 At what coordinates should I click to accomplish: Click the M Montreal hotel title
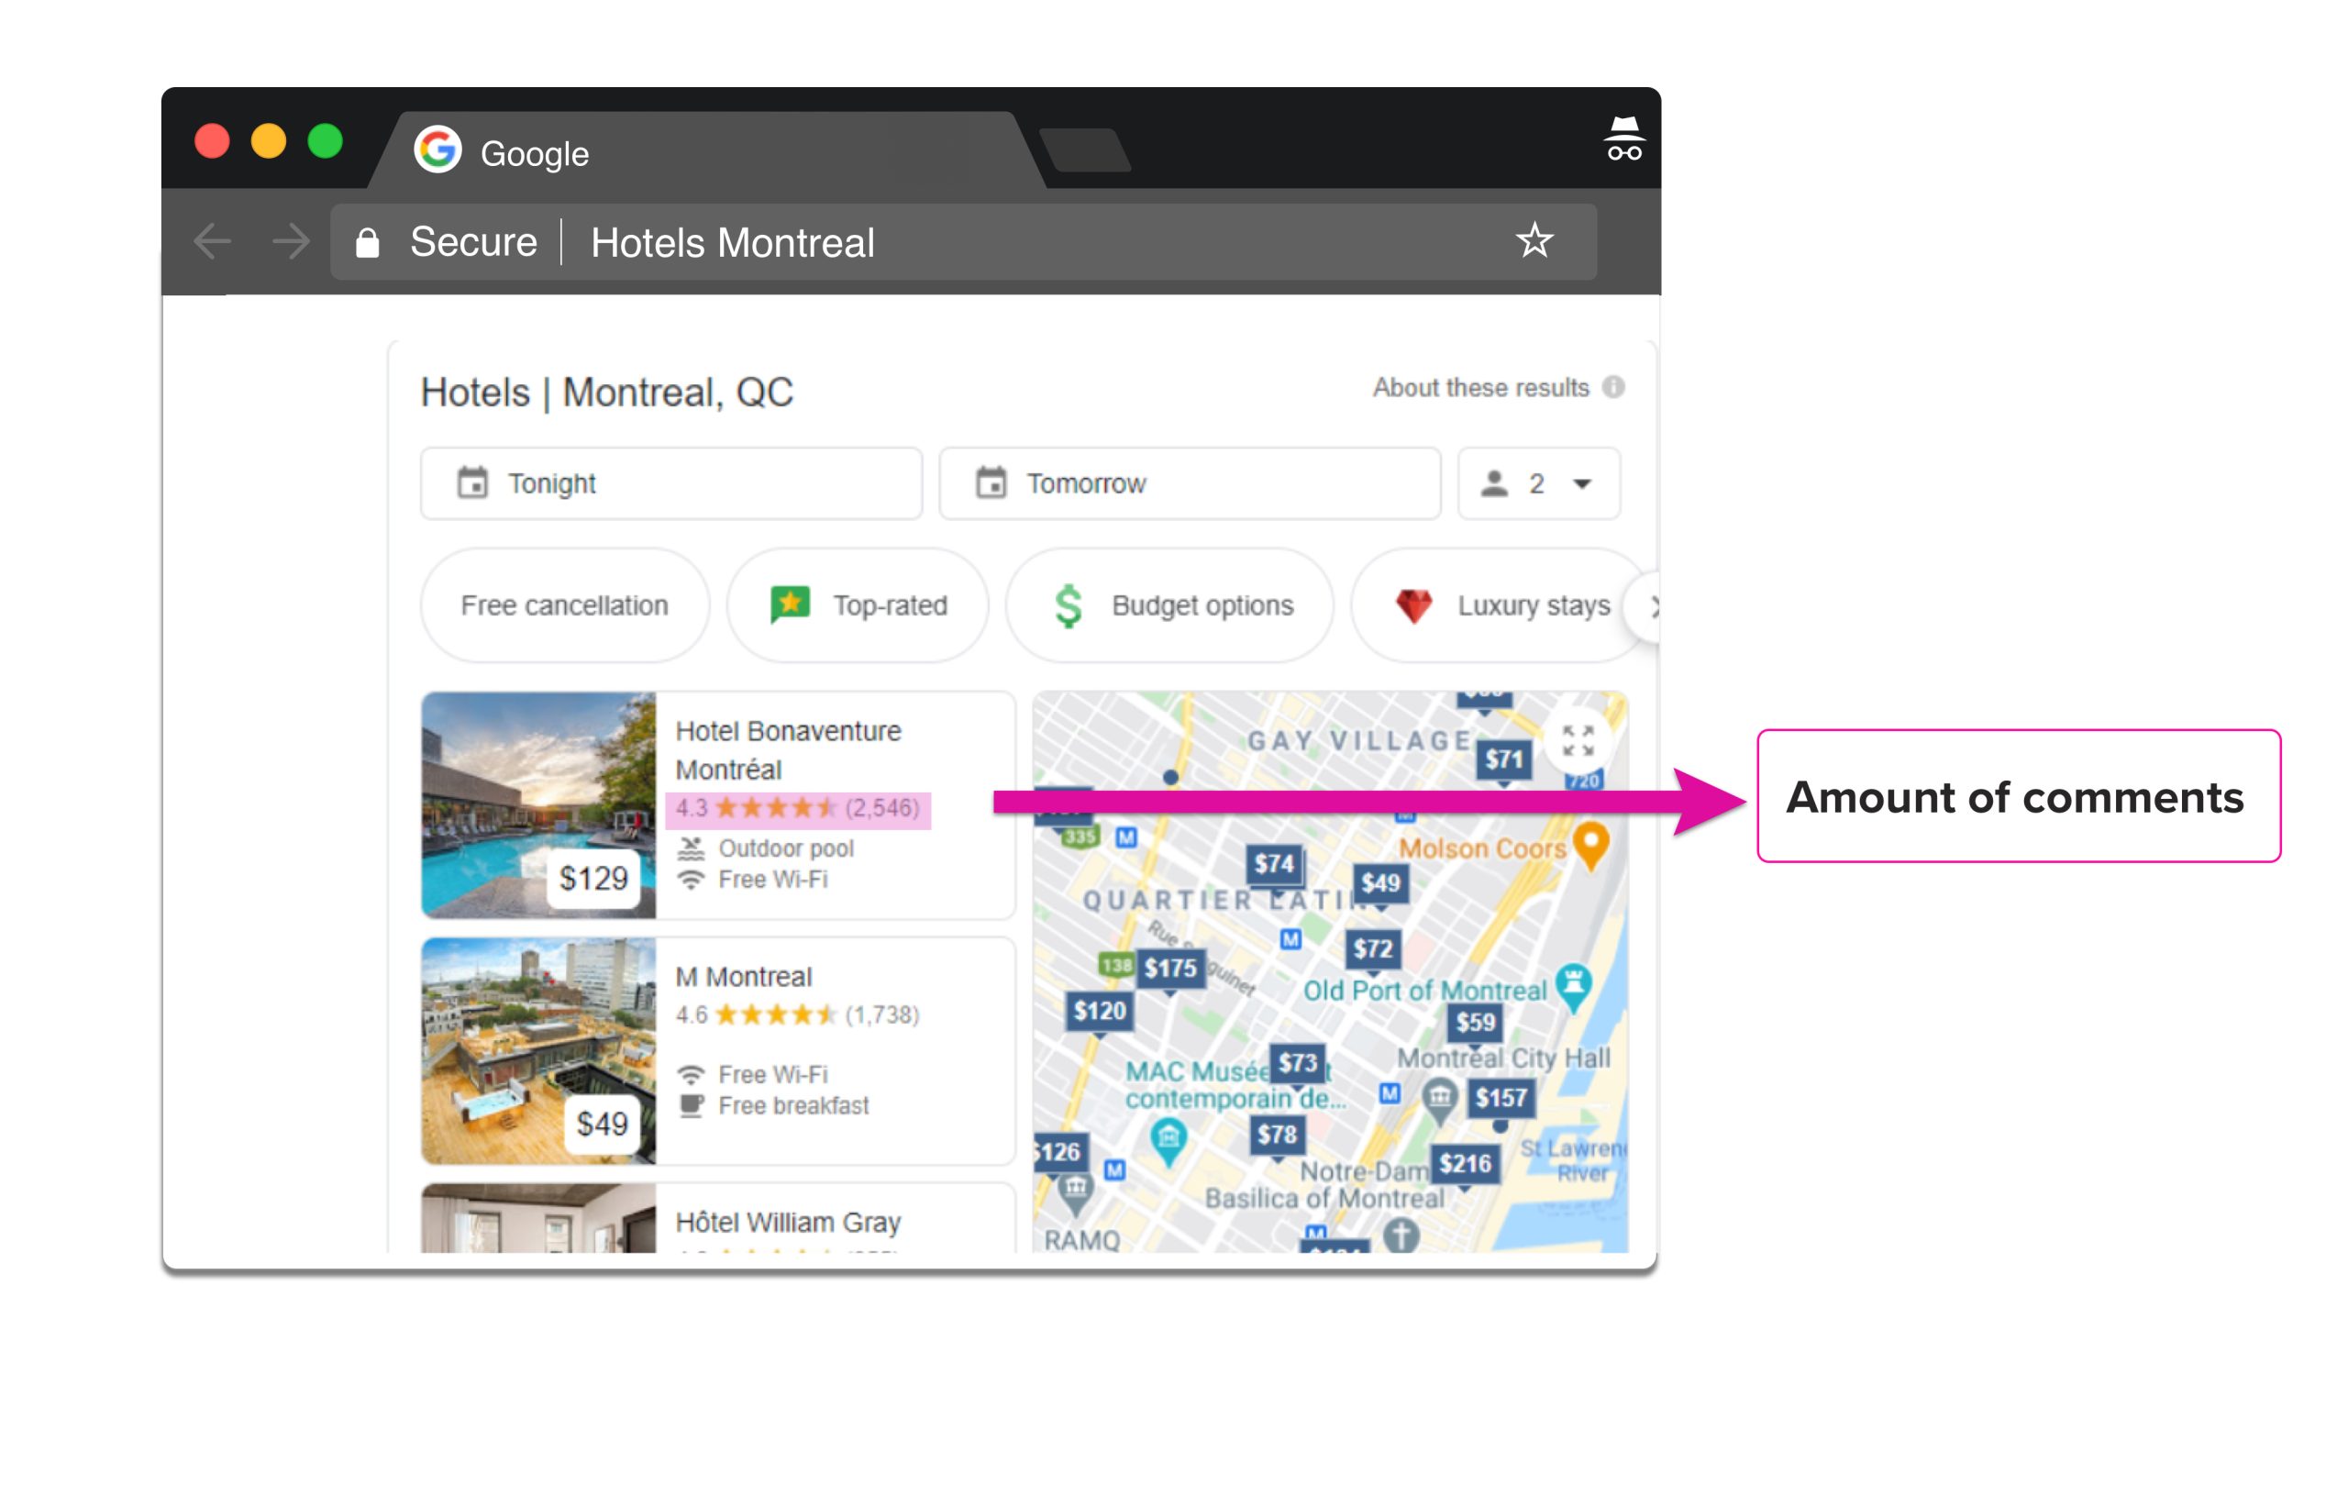pyautogui.click(x=744, y=977)
